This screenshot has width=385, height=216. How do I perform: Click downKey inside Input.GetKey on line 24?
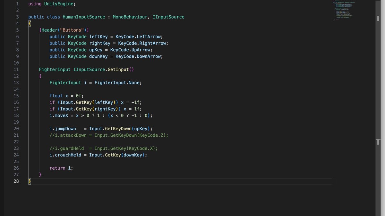coord(133,155)
